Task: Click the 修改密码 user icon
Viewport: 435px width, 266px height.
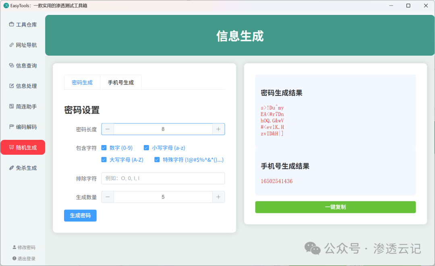Action: point(14,247)
